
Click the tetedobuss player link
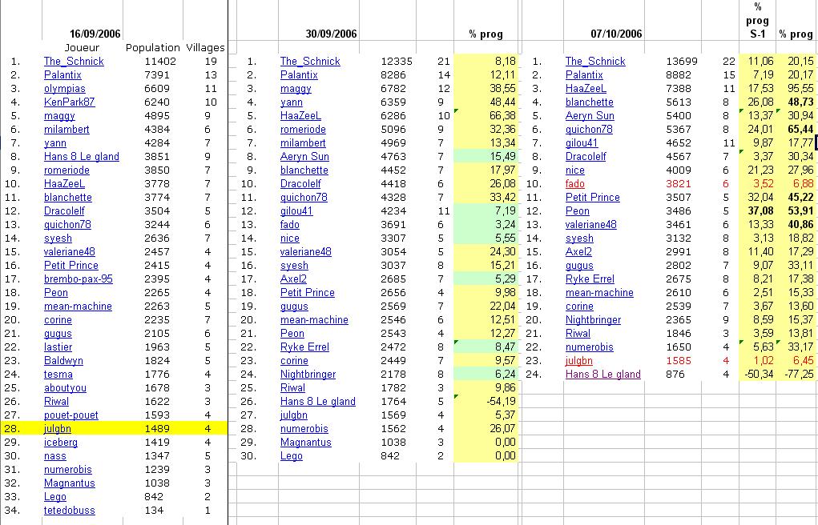[70, 510]
